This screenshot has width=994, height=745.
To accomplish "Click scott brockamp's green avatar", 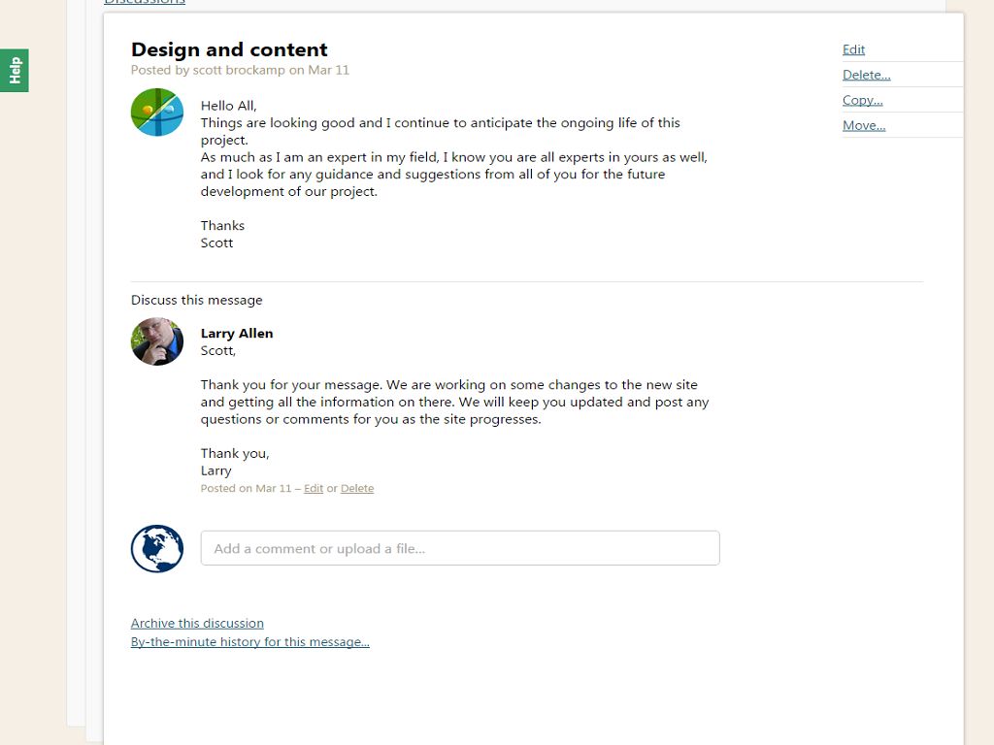I will click(157, 113).
